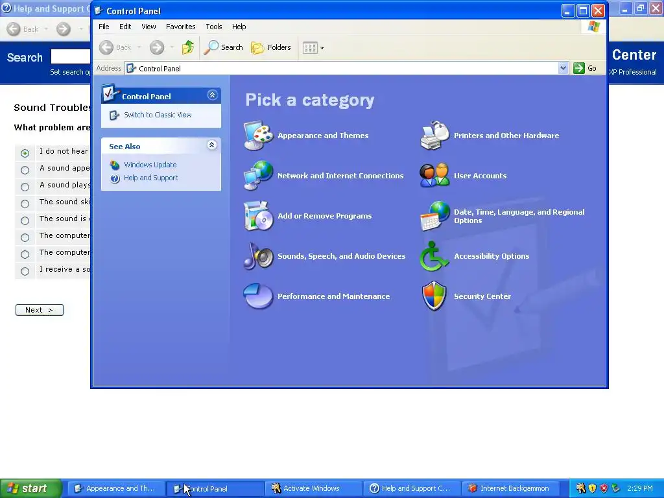Open Printers and Other Hardware icon

point(434,136)
